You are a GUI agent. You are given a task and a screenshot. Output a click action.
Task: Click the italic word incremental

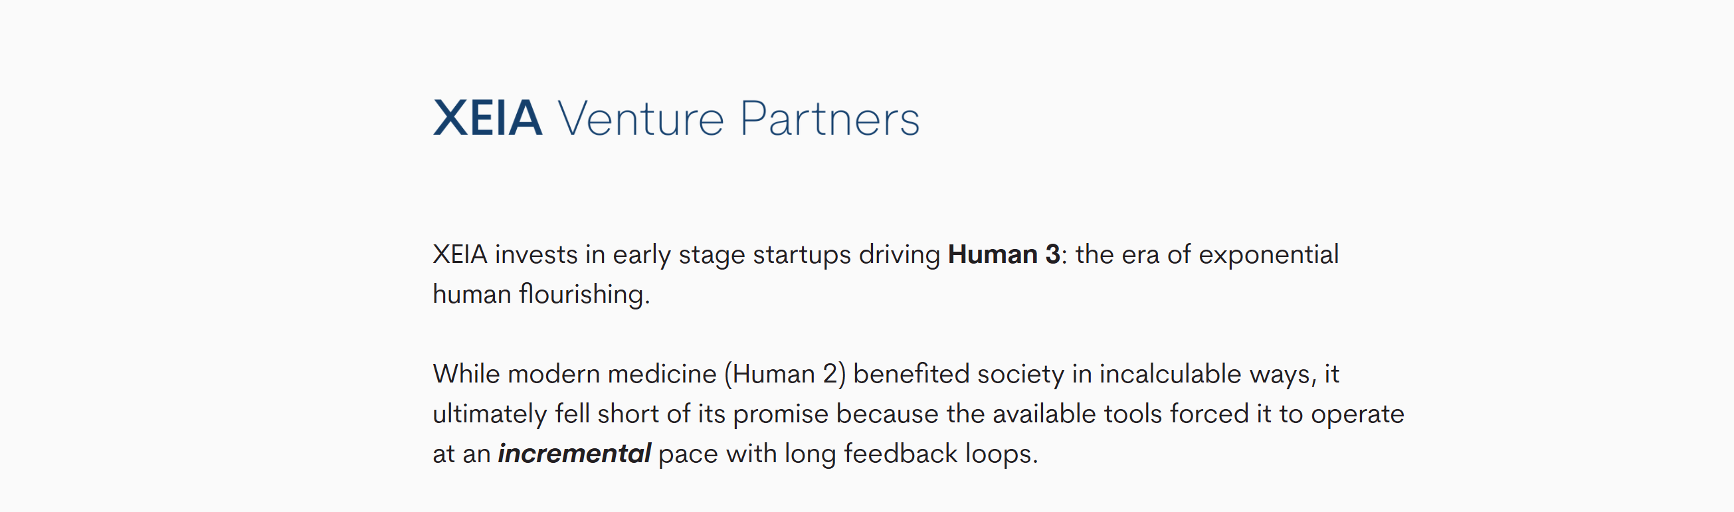pos(574,454)
